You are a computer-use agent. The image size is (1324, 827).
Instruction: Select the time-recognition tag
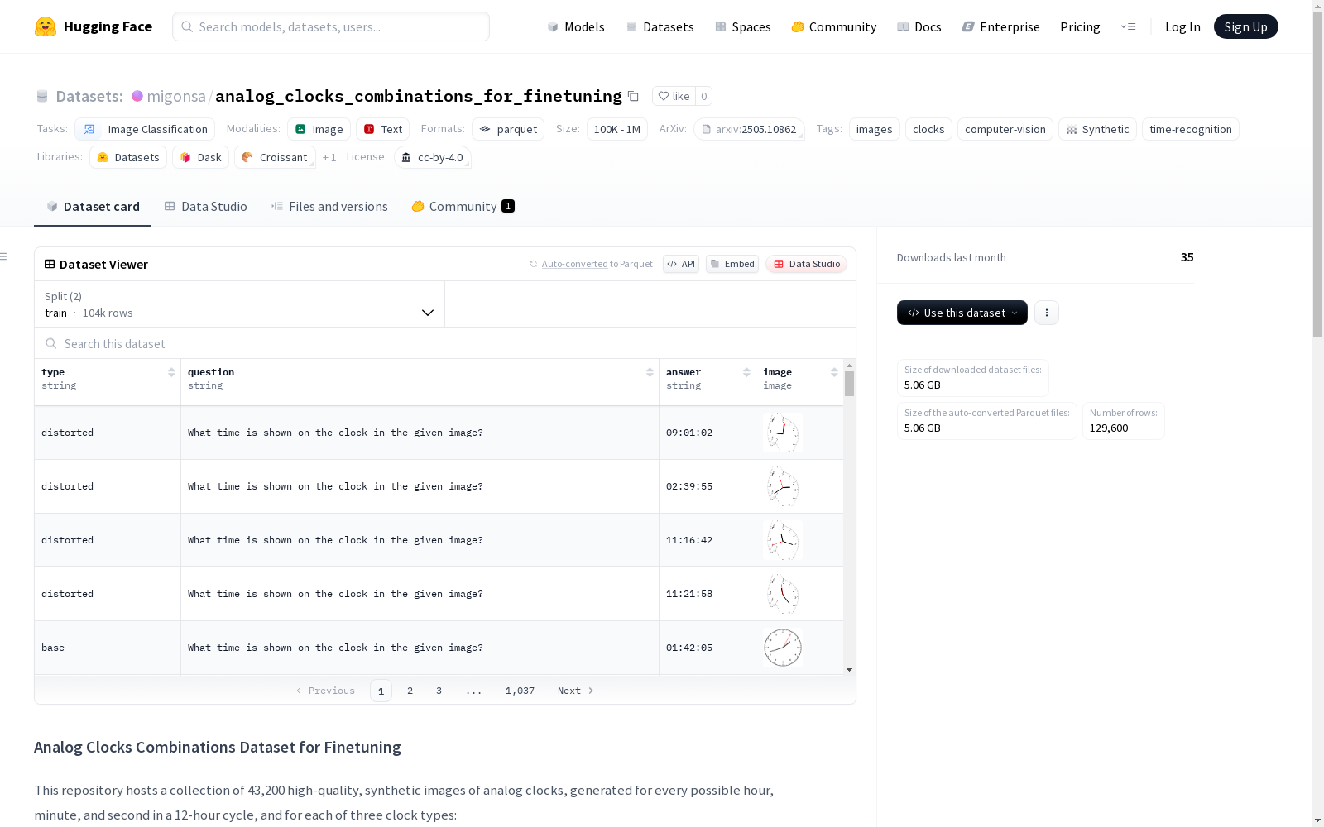tap(1190, 129)
